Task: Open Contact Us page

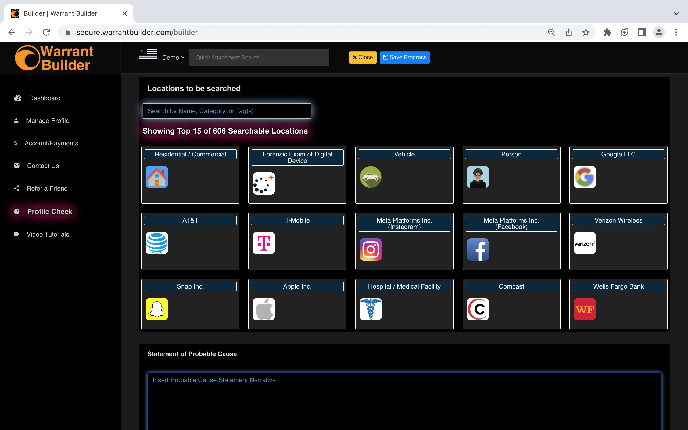Action: click(43, 166)
